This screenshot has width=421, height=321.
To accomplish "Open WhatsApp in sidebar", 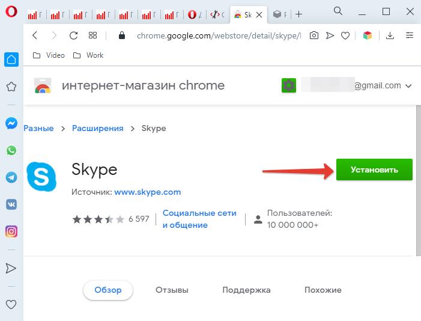I will coord(11,150).
